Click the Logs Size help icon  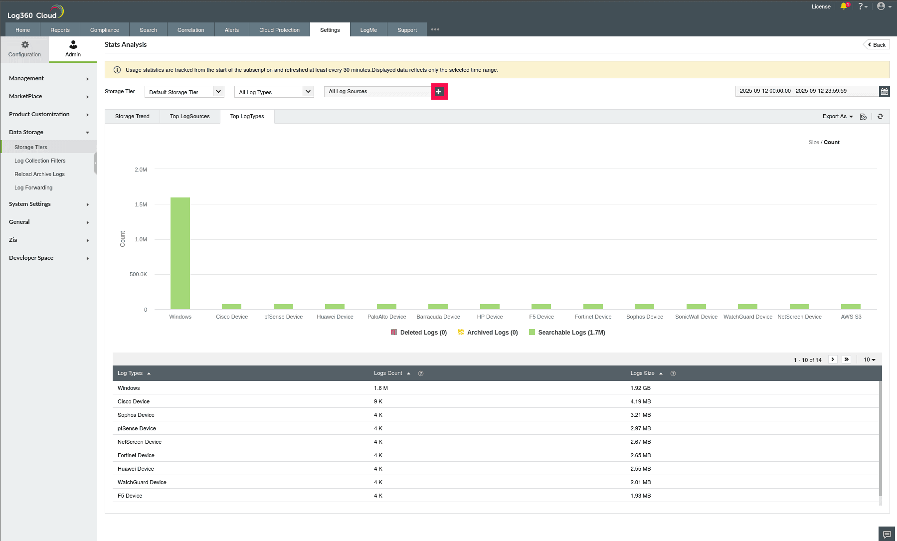pos(673,373)
